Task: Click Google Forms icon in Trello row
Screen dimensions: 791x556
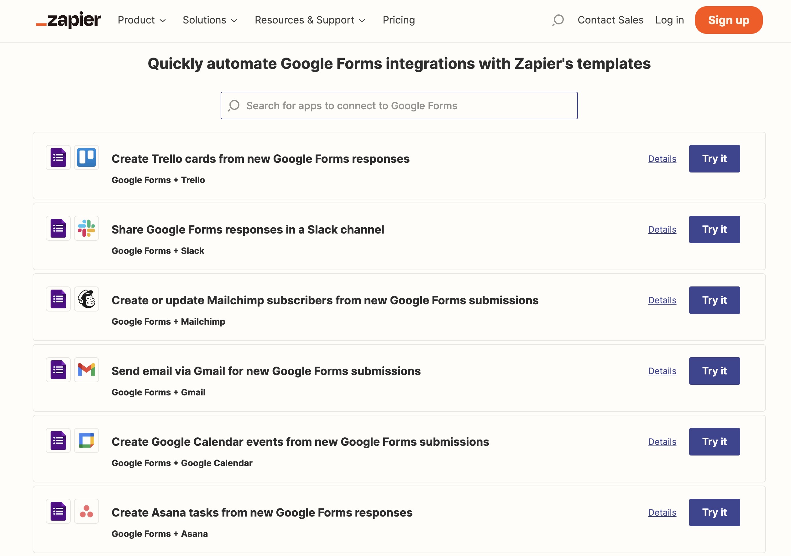Action: pos(58,157)
